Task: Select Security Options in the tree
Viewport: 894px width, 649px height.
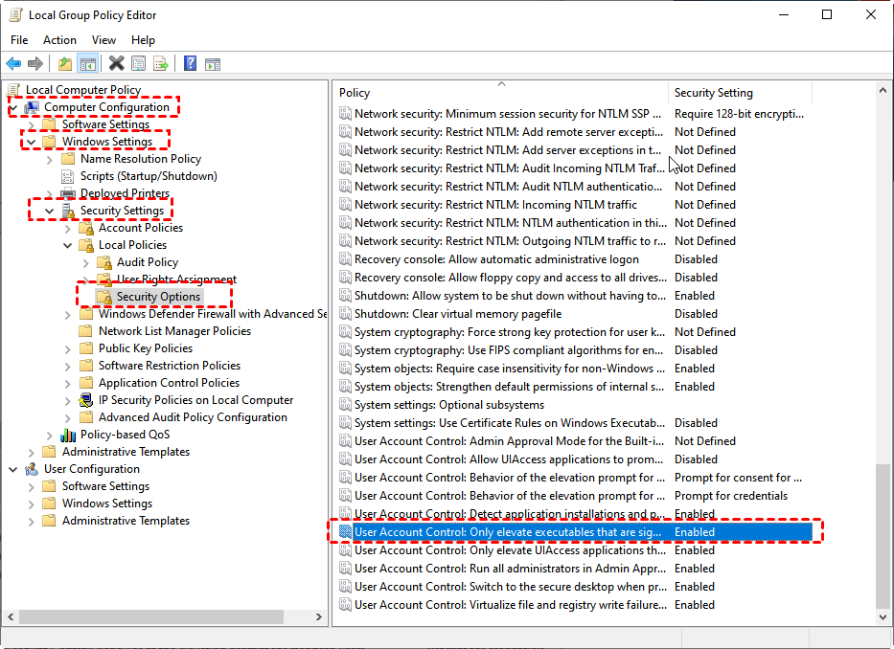Action: pos(158,297)
